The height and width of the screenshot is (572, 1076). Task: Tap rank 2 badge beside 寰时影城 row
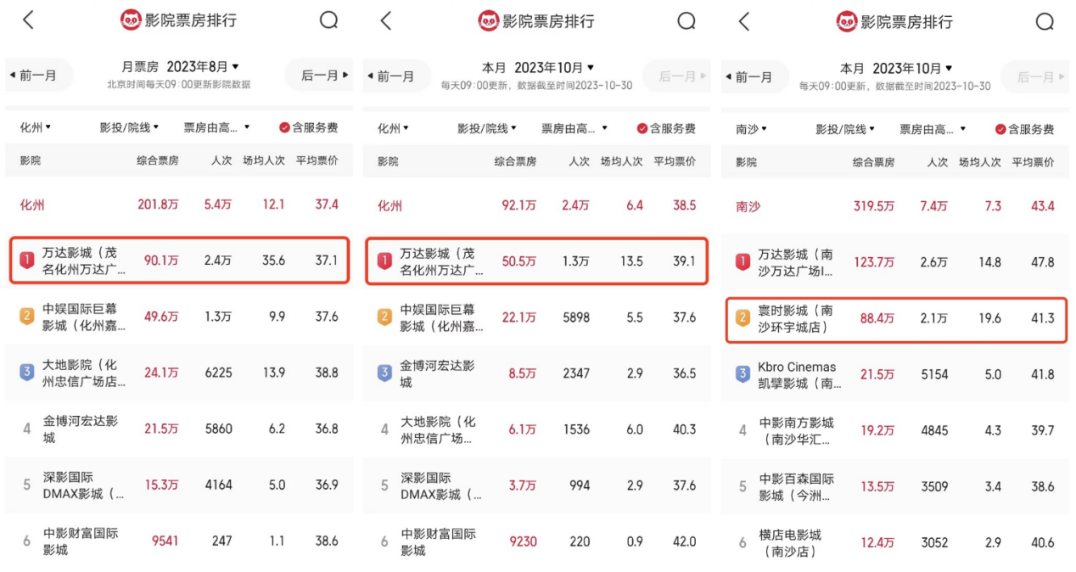743,318
